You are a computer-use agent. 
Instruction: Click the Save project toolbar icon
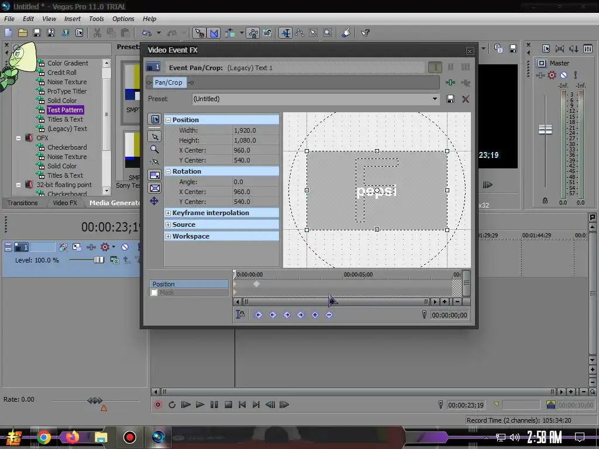coord(37,33)
